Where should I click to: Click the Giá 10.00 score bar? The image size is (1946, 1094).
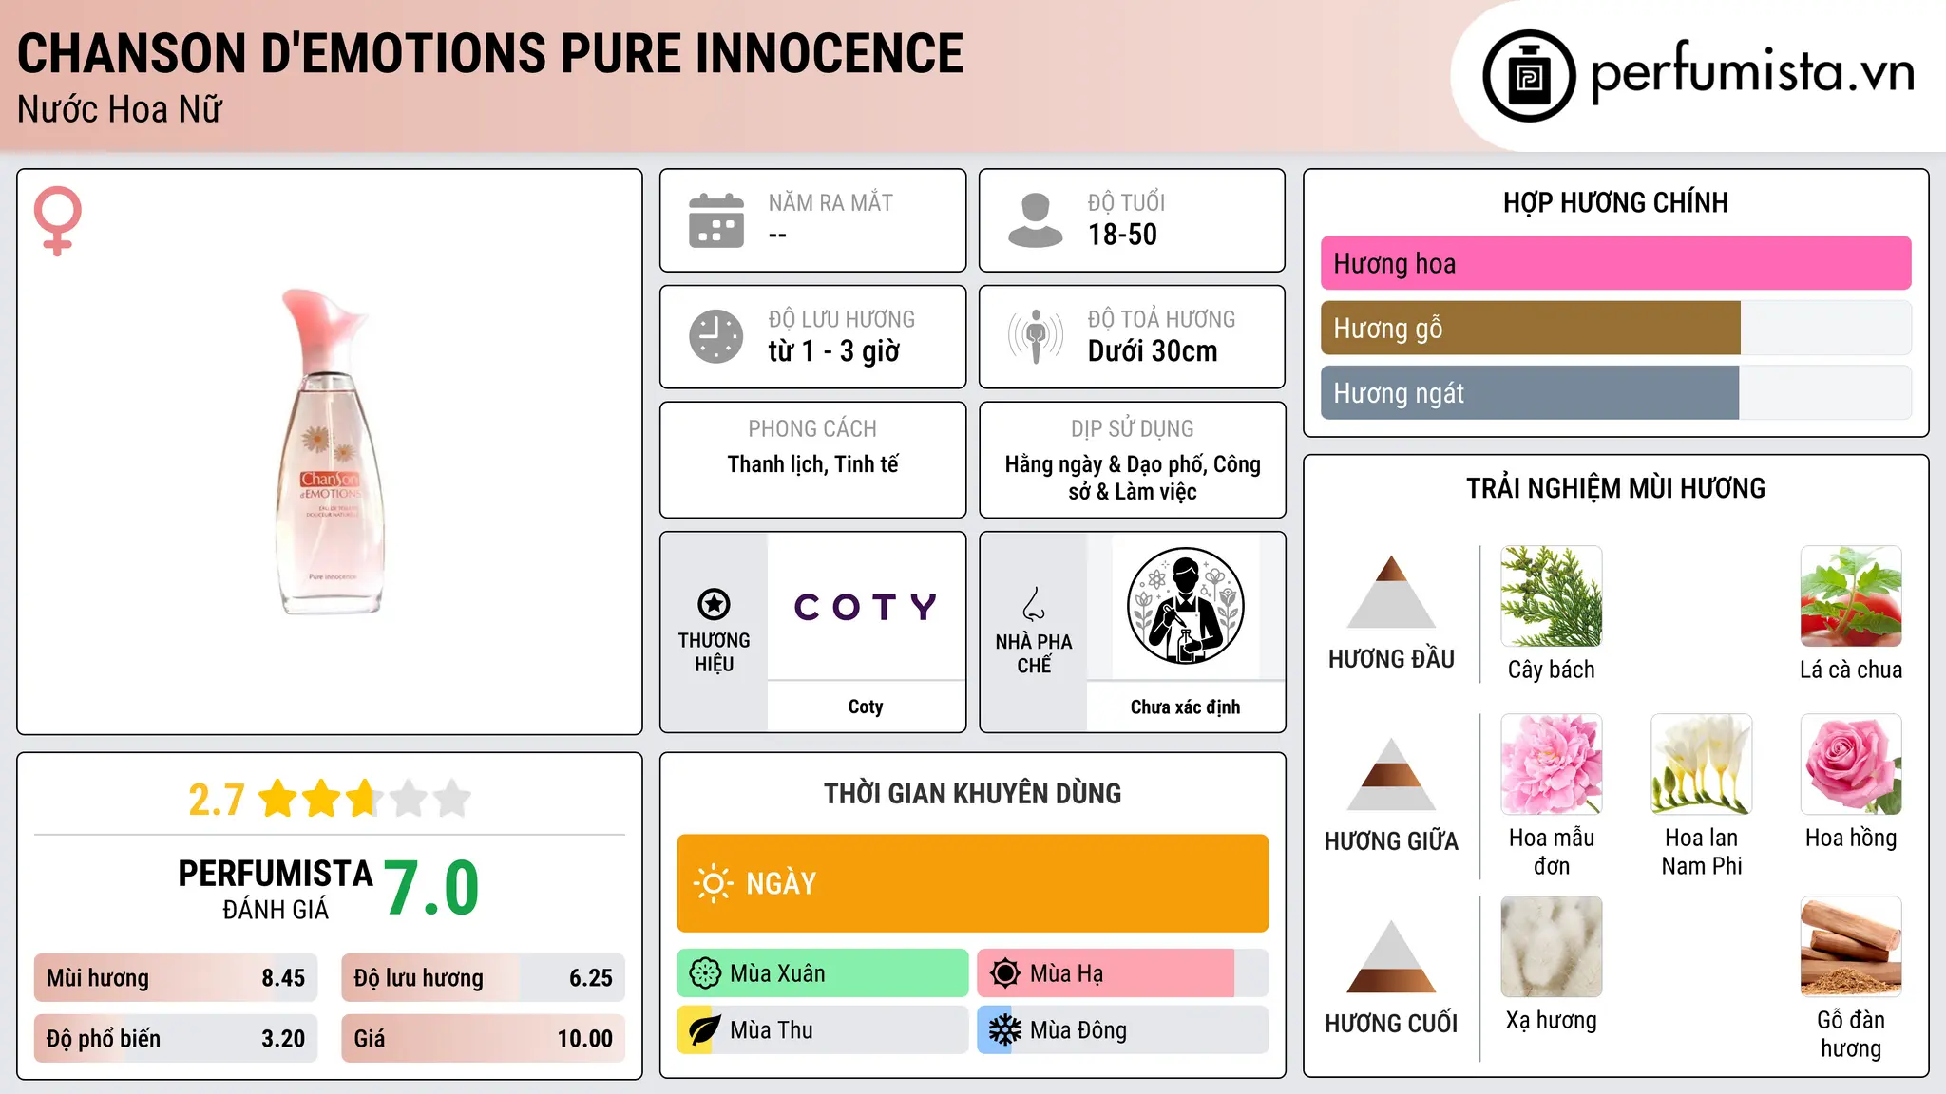(484, 1038)
